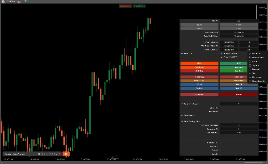
Task: Choose Down arrow from the shape menu
Action: [x=257, y=58]
